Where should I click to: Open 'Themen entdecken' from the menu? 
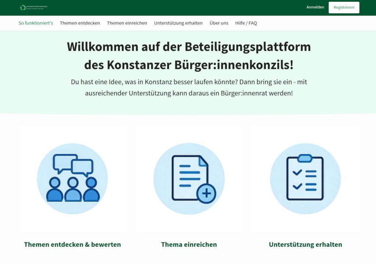80,23
